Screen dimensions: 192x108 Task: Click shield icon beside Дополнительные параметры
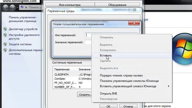5,50
